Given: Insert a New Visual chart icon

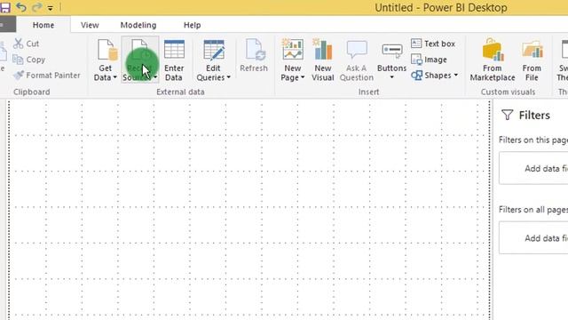Looking at the screenshot, I should 322,50.
